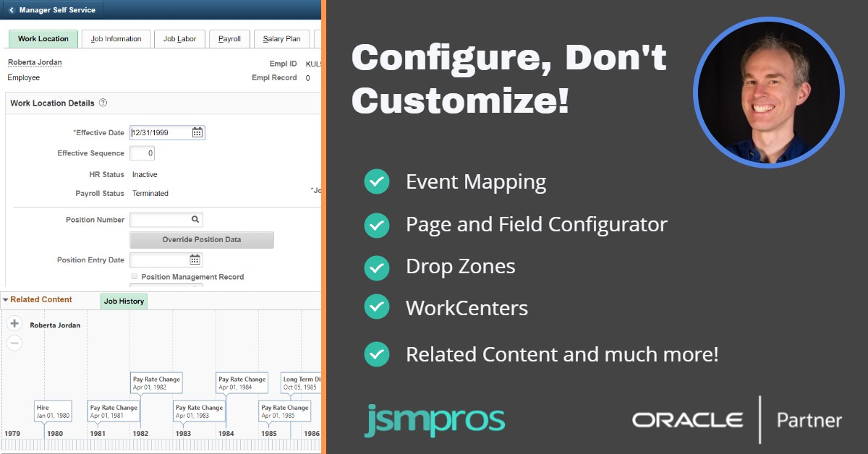This screenshot has width=868, height=454.
Task: Select Pay Rate Change Apr 01, 1985
Action: (x=285, y=411)
